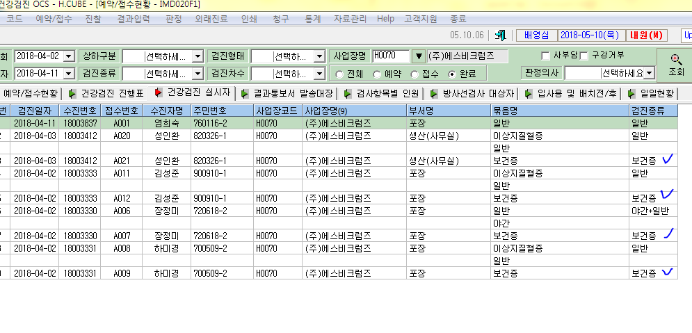This screenshot has width=692, height=333.
Task: Click the green arrow icon of 방사선검사 대상자 tab
Action: [x=434, y=94]
